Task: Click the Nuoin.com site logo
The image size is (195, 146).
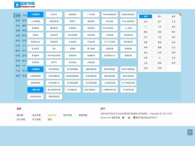Action: pyautogui.click(x=25, y=5)
